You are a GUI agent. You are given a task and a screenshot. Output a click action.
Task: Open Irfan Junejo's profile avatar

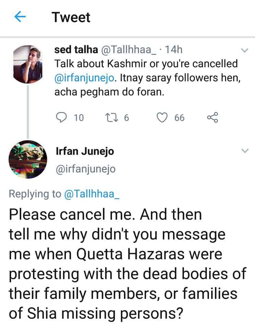click(x=27, y=159)
